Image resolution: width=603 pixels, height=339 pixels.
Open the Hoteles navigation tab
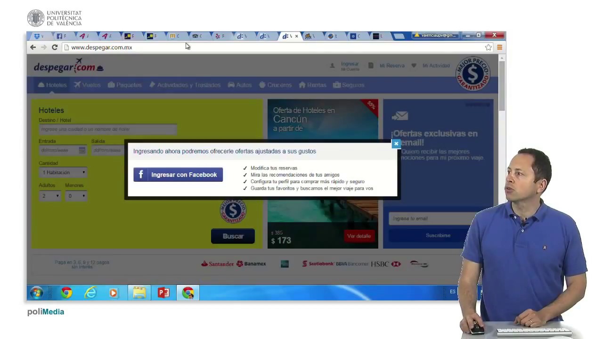tap(52, 85)
